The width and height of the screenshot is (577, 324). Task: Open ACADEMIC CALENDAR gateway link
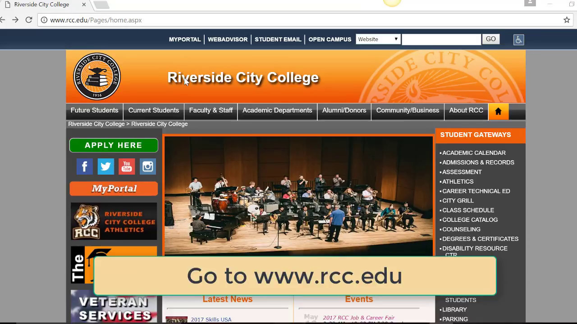coord(474,153)
